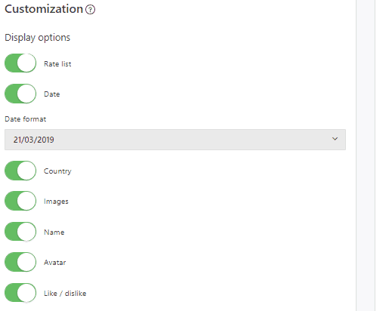Turn off the Rate list toggle switch
Image resolution: width=392 pixels, height=311 pixels.
(20, 63)
